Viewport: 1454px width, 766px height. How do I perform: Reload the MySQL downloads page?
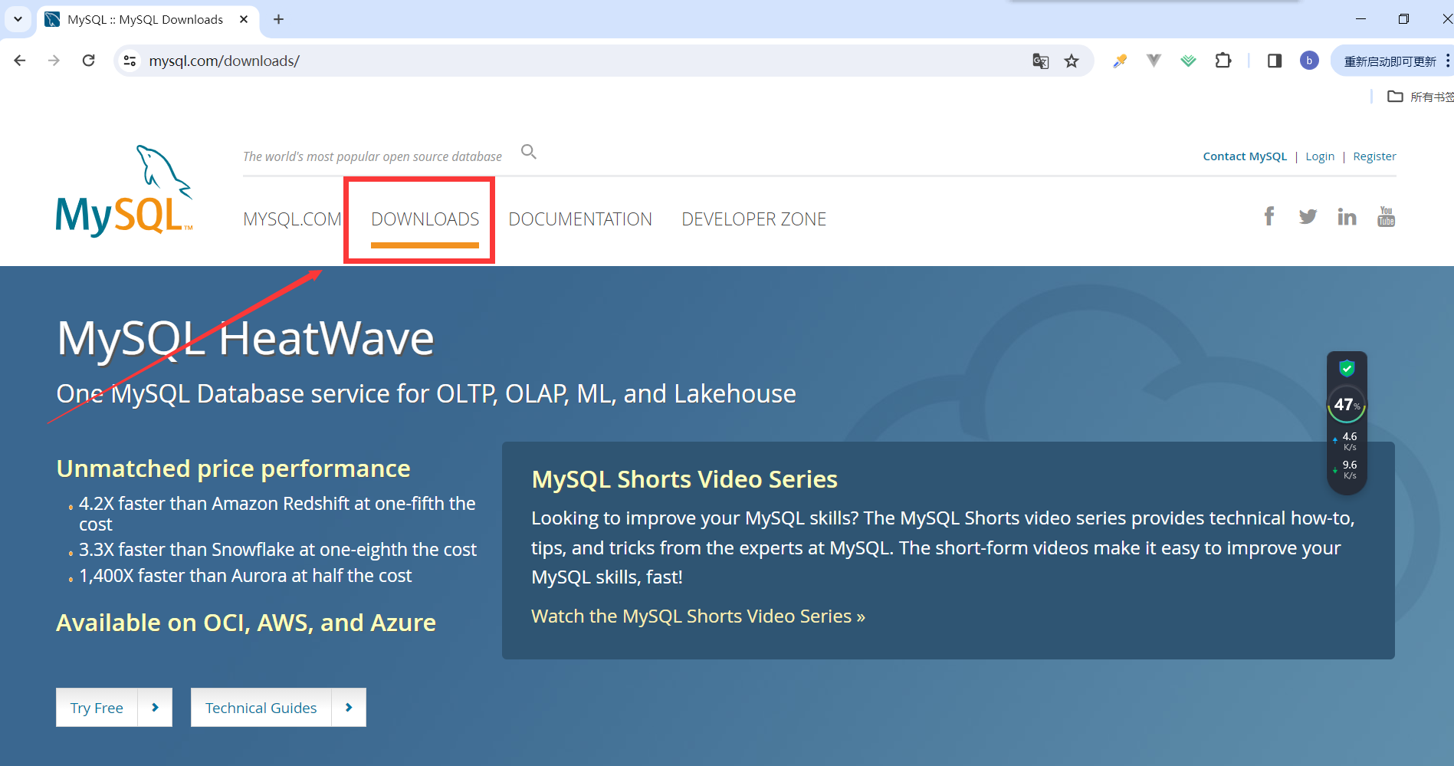tap(89, 61)
